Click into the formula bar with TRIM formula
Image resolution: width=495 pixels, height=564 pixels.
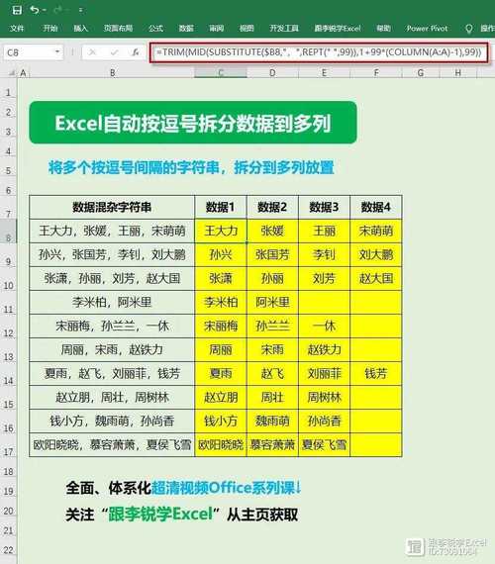[x=319, y=52]
